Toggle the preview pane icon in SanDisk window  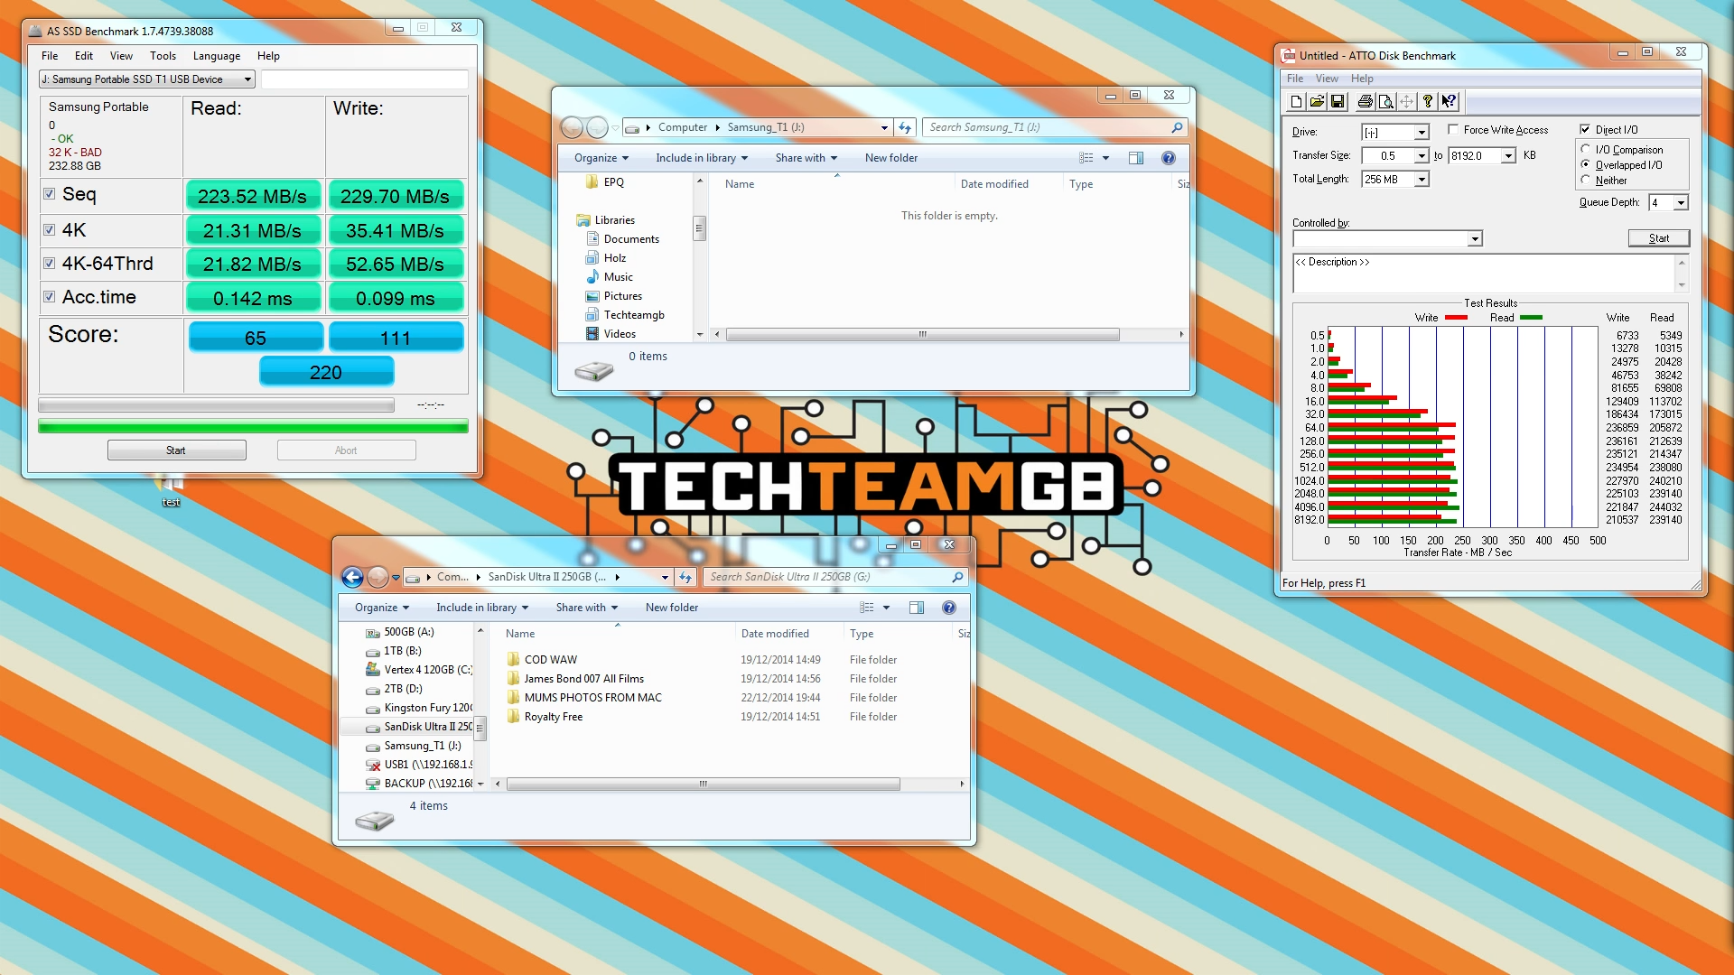point(916,608)
